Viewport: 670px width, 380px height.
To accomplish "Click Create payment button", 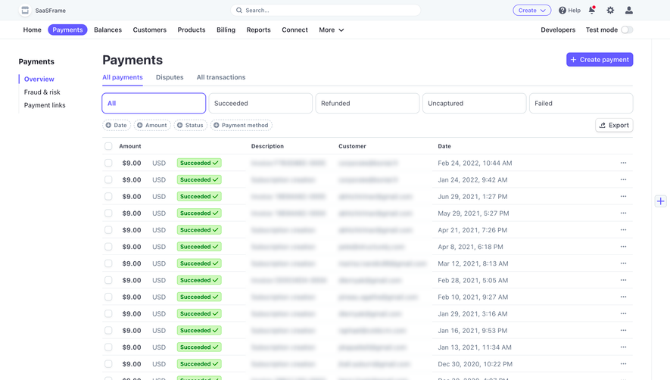I will click(600, 60).
